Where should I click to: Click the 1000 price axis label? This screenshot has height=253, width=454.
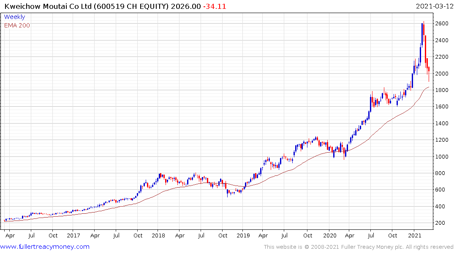[x=442, y=156]
